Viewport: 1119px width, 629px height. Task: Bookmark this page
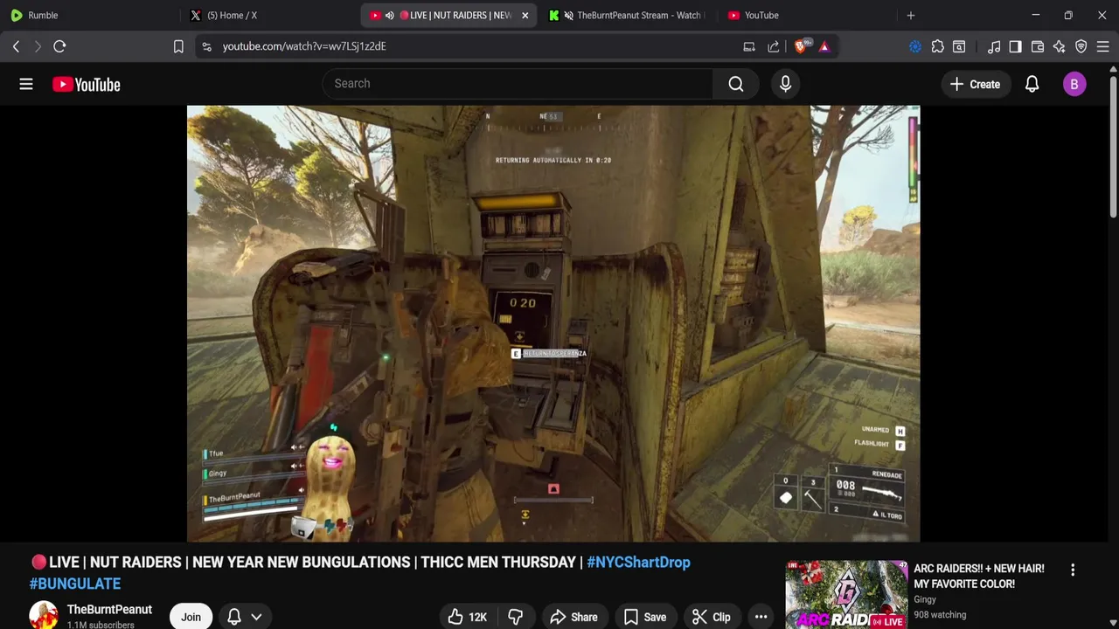pyautogui.click(x=178, y=46)
